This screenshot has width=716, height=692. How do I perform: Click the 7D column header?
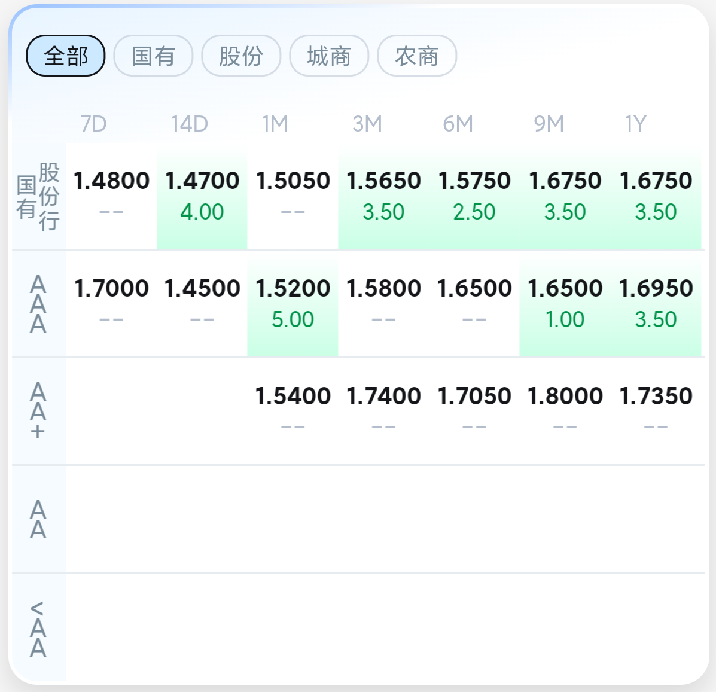pyautogui.click(x=93, y=124)
